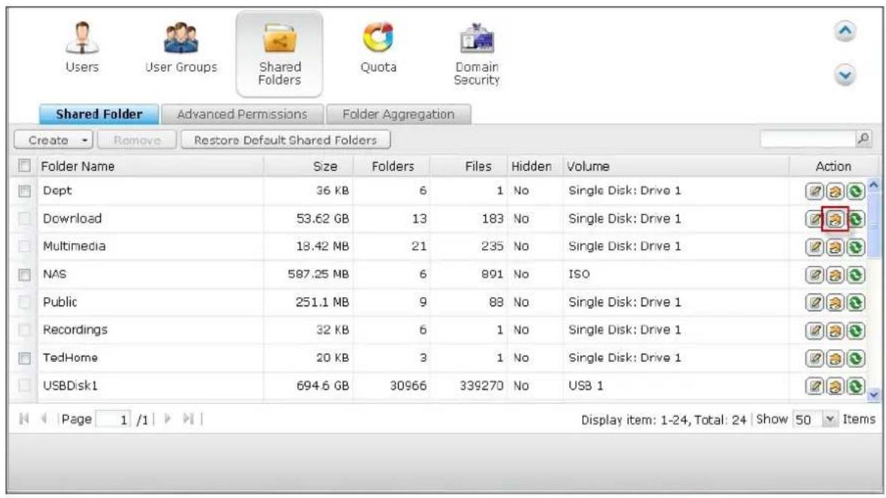Open access permissions for USBDisk1 folder
This screenshot has height=498, width=886.
pos(835,386)
